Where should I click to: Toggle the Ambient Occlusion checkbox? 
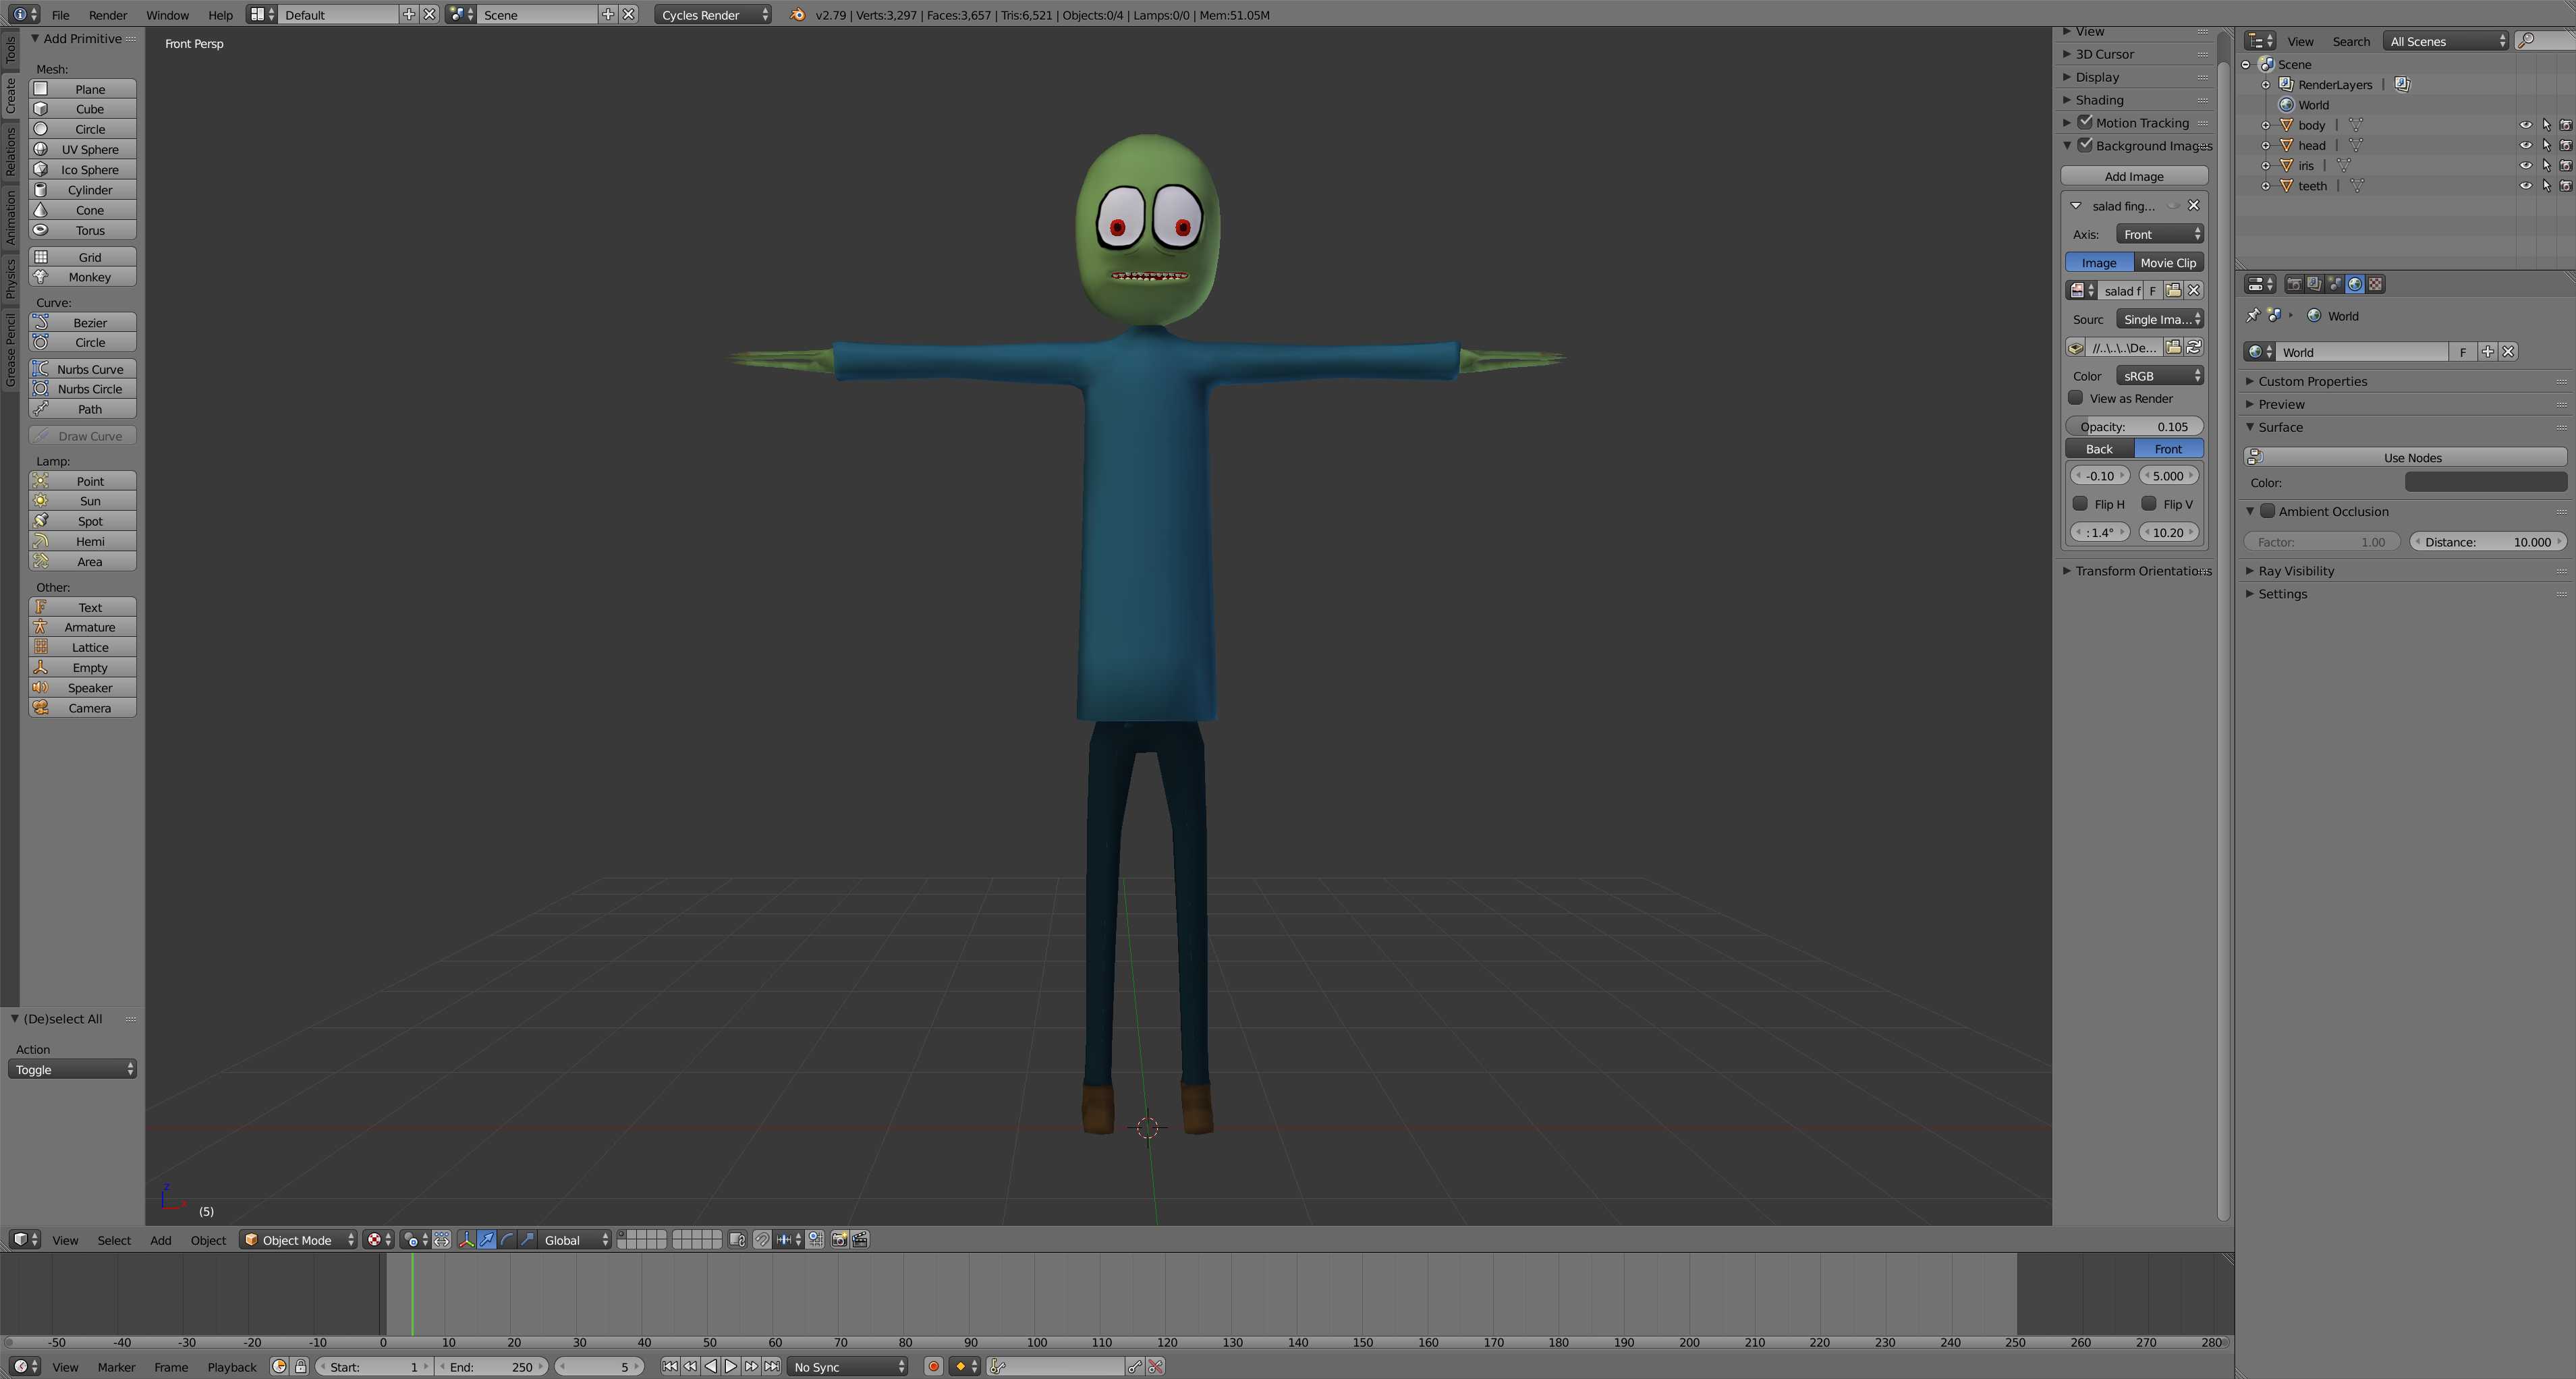click(x=2268, y=511)
